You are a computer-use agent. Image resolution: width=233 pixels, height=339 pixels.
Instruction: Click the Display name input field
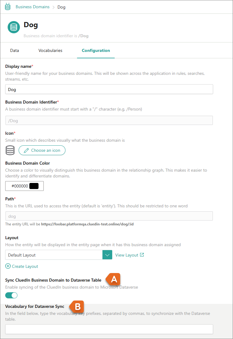pyautogui.click(x=109, y=89)
